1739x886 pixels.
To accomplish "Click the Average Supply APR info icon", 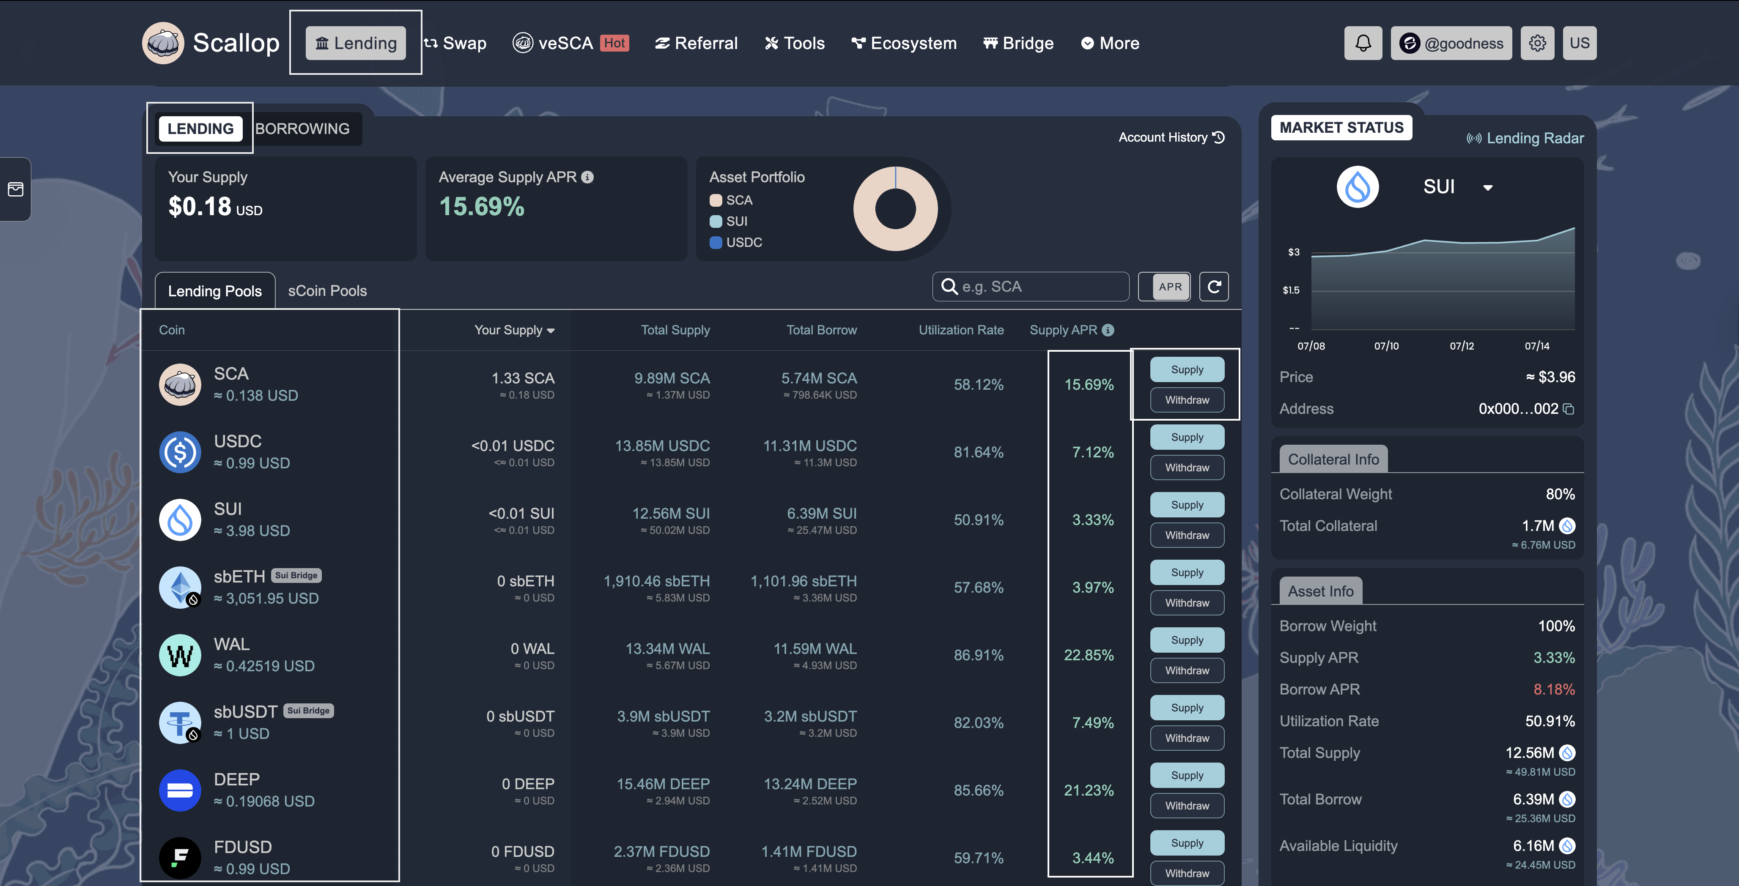I will 587,177.
